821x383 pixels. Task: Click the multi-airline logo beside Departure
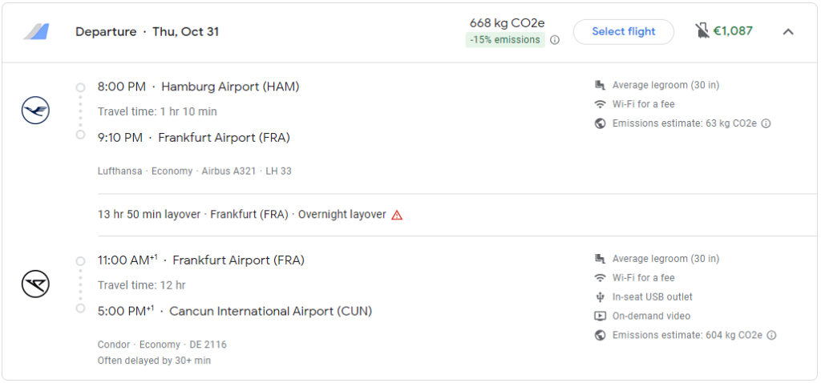pyautogui.click(x=36, y=32)
